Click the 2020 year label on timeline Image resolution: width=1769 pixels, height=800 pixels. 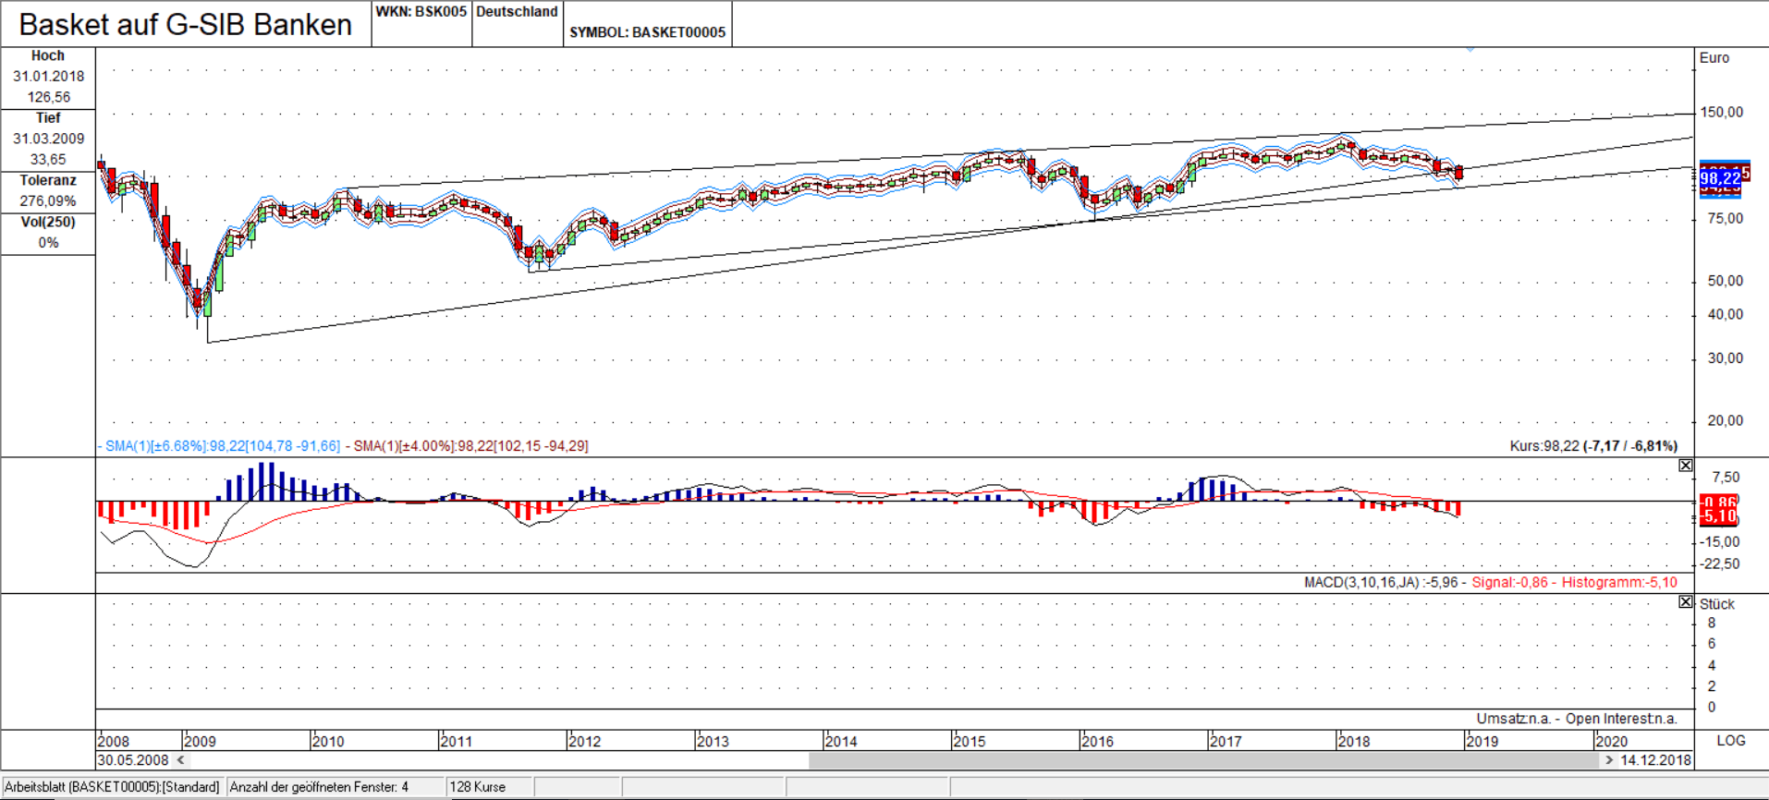[x=1611, y=741]
